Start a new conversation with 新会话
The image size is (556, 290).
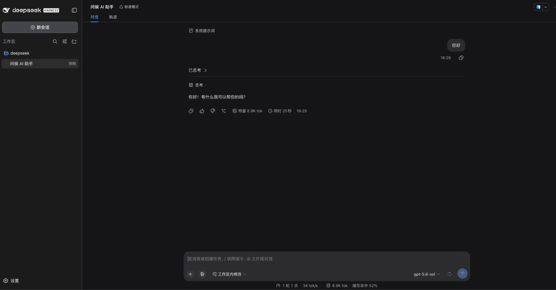click(40, 27)
